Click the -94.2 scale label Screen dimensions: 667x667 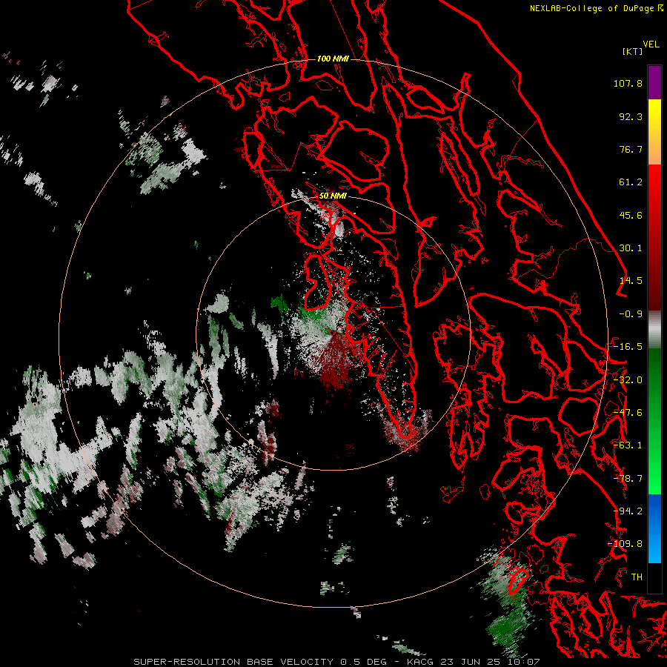pyautogui.click(x=628, y=511)
